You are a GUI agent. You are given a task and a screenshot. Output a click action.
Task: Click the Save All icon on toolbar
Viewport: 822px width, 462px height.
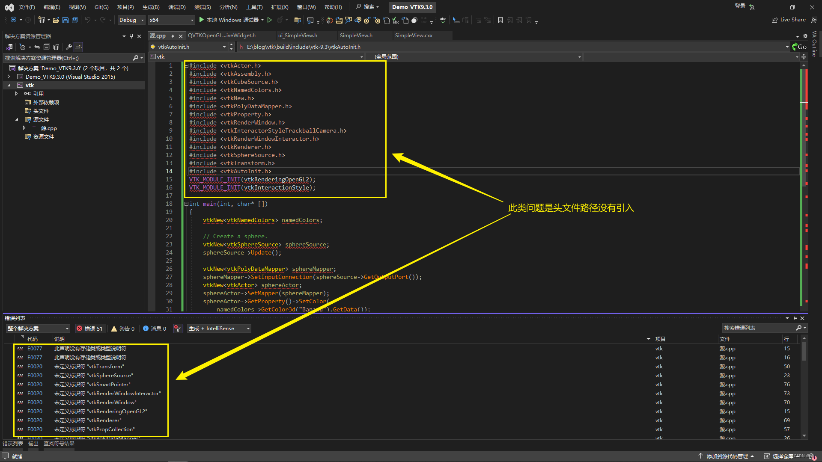[x=74, y=20]
